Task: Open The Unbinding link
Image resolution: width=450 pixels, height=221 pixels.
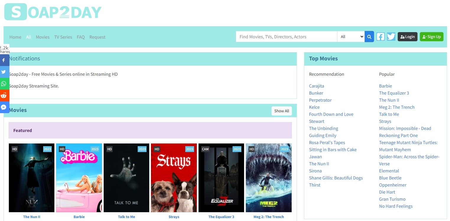Action: [324, 128]
